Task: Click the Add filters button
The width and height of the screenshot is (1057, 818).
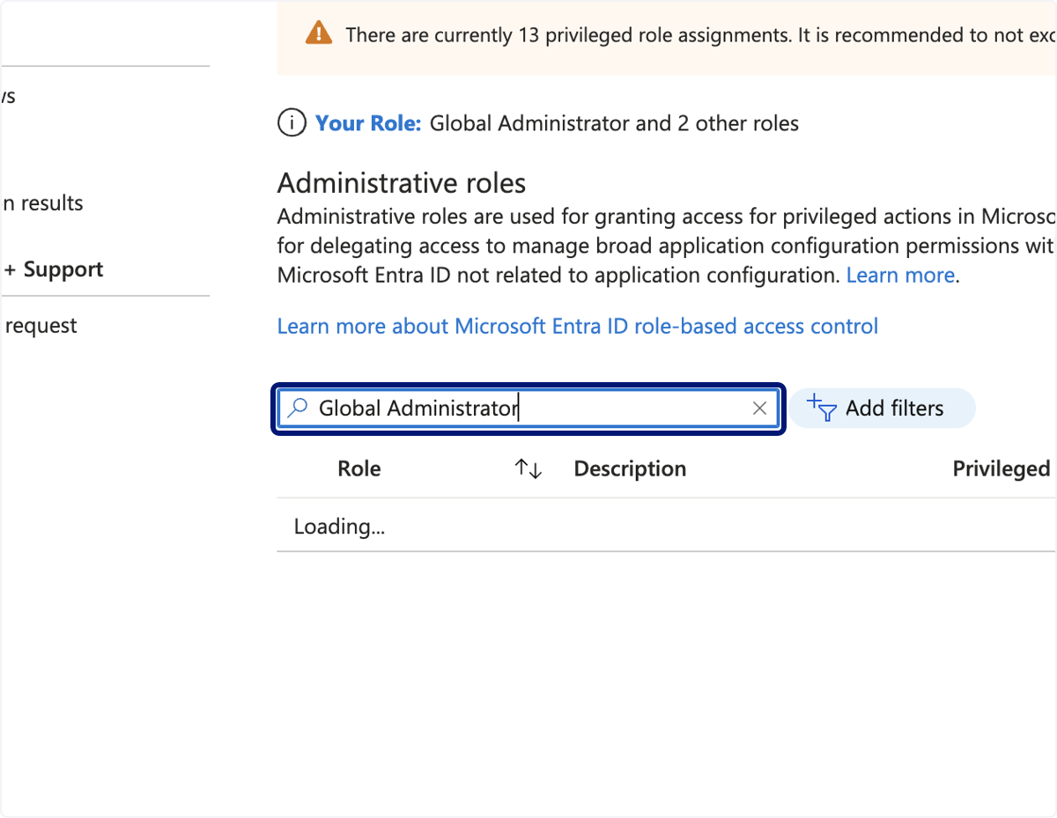Action: pos(882,409)
